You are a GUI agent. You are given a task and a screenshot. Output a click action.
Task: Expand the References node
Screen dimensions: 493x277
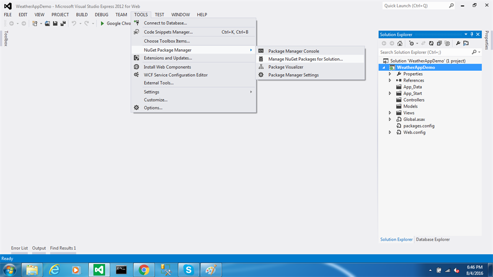click(390, 80)
